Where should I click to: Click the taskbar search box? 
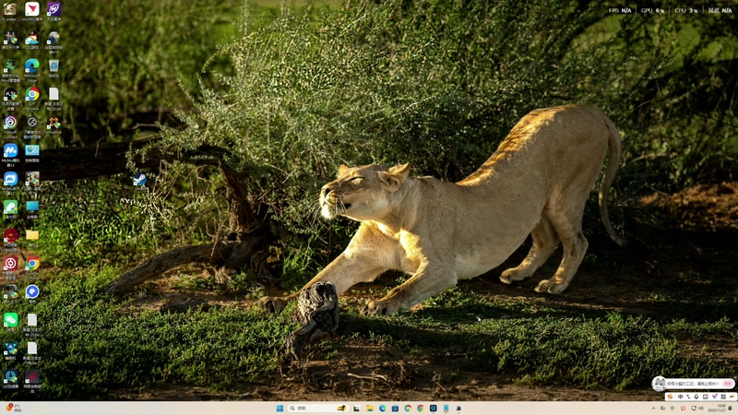coord(318,408)
